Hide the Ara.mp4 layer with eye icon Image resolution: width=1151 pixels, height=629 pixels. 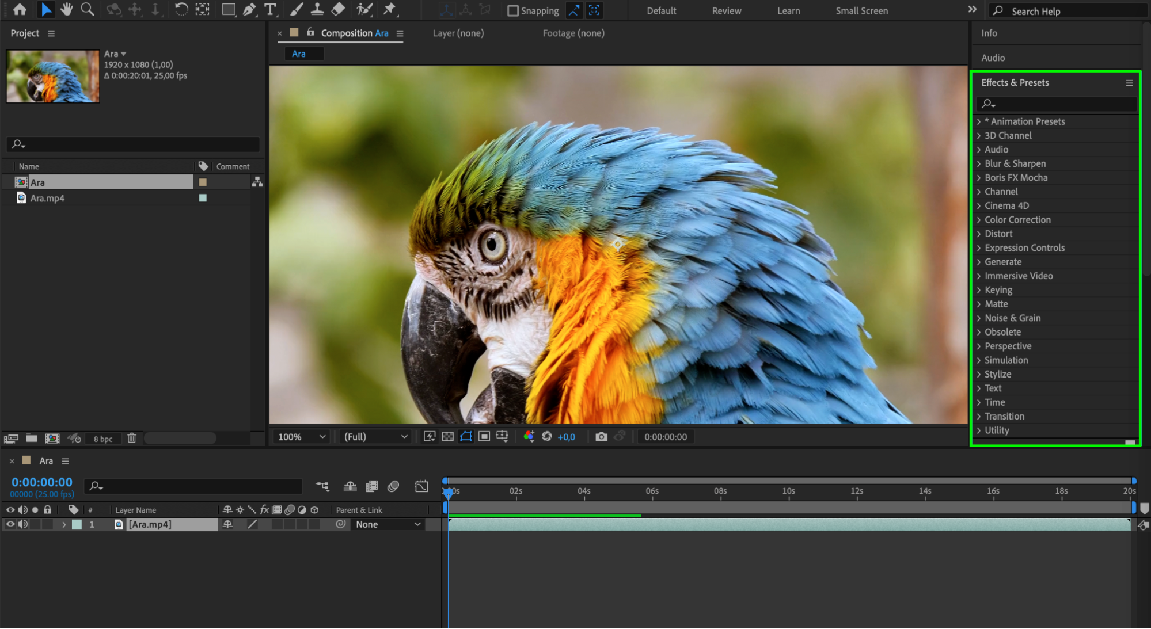10,524
